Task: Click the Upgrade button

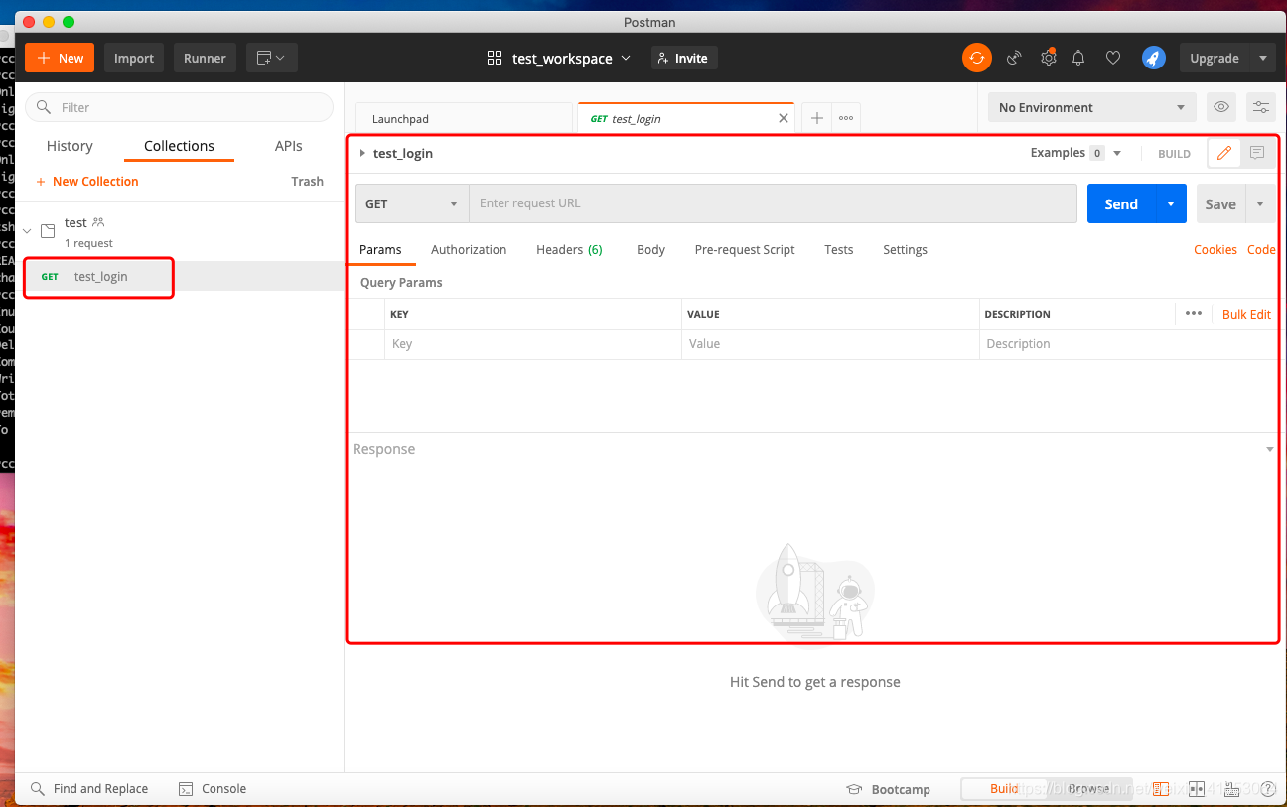Action: coord(1215,58)
